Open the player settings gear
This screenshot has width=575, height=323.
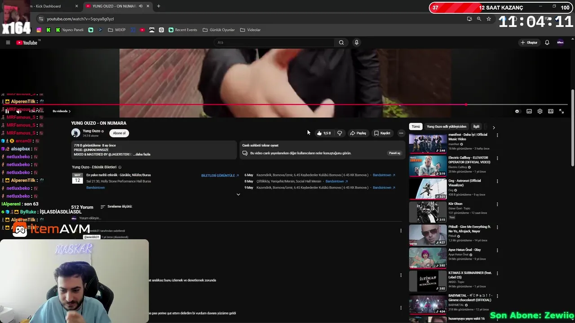(540, 111)
